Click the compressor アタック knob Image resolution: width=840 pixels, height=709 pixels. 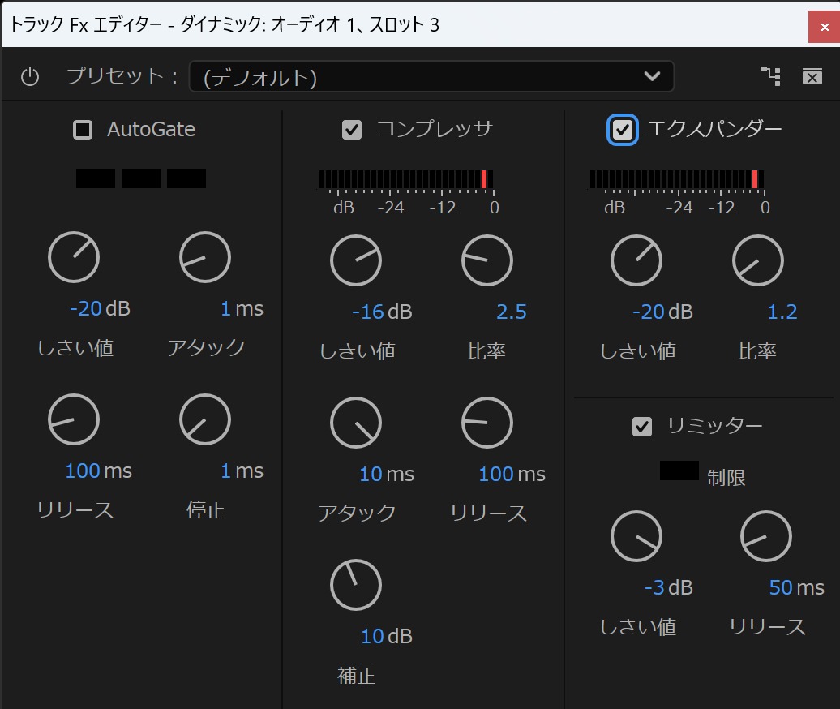coord(356,423)
